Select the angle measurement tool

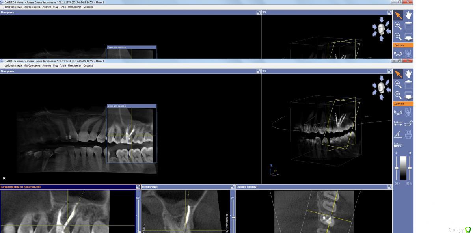398,134
